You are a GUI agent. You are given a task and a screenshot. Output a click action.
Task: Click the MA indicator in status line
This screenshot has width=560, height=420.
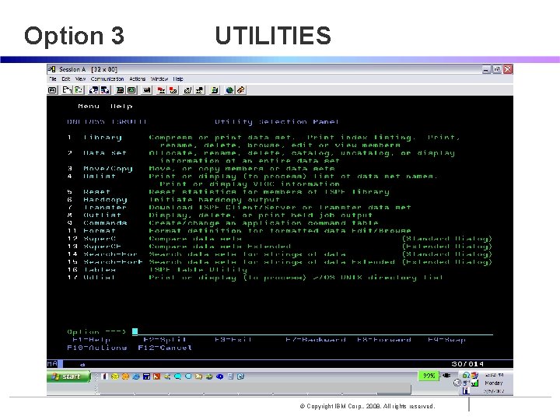[52, 363]
